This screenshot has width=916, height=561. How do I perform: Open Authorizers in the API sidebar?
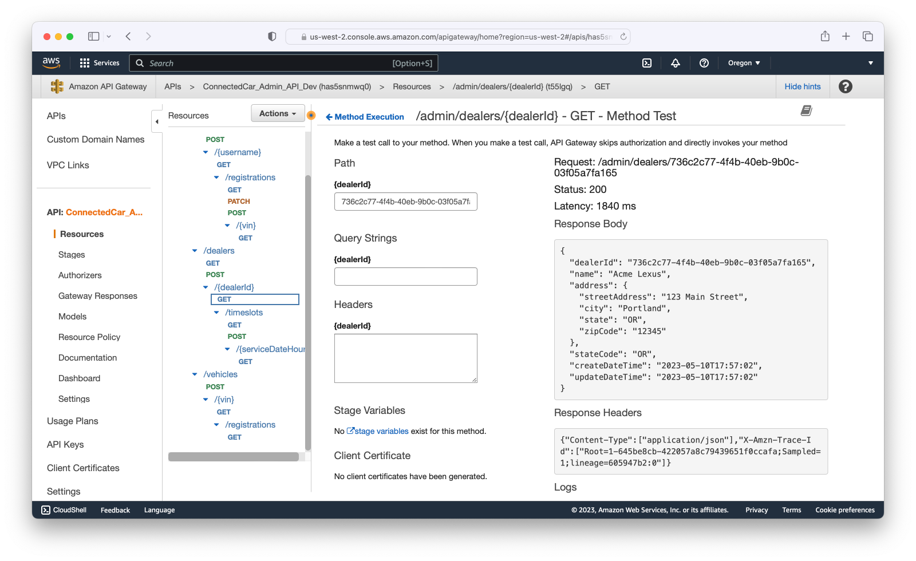tap(80, 275)
